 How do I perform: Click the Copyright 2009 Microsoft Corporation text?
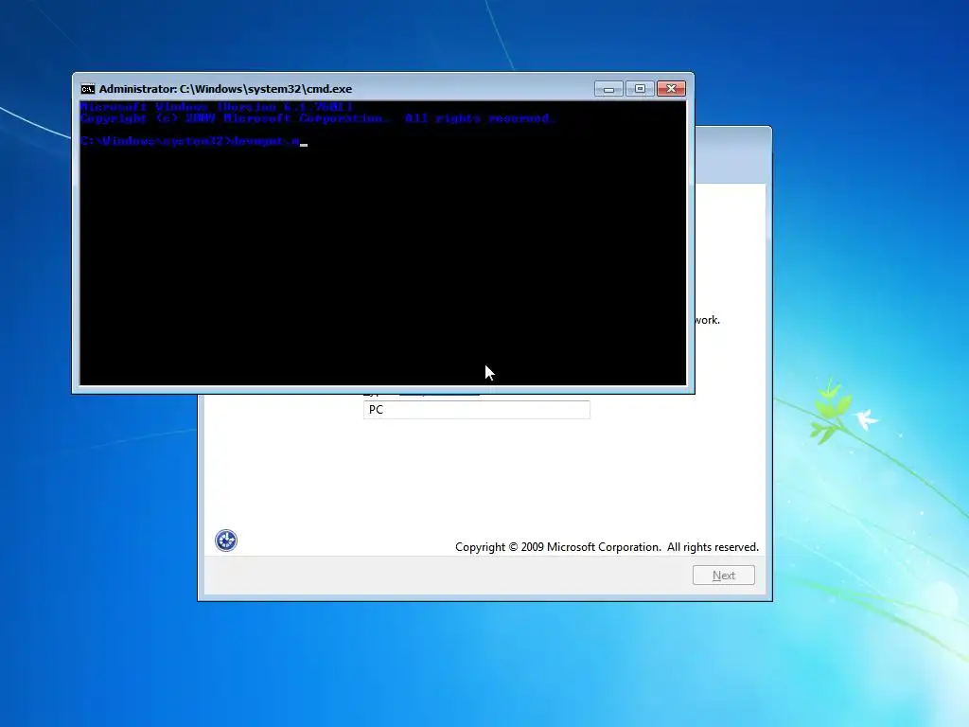pyautogui.click(x=607, y=547)
